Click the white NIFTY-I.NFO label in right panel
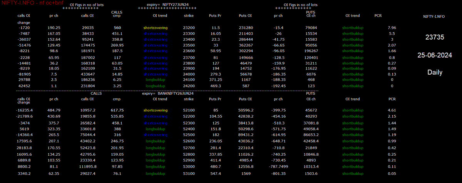The width and height of the screenshot is (462, 183). point(434,17)
